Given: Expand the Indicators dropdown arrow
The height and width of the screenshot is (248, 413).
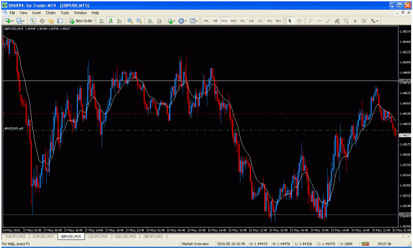Looking at the screenshot, I should click(x=174, y=21).
